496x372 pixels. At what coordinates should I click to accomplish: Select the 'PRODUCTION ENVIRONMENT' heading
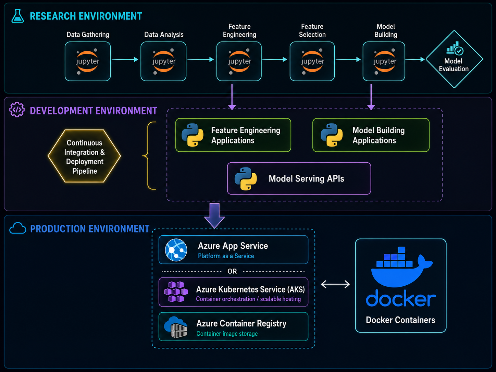click(90, 229)
